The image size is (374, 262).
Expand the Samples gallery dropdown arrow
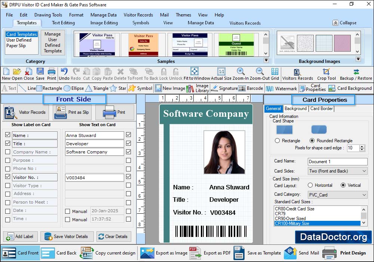pos(266,60)
